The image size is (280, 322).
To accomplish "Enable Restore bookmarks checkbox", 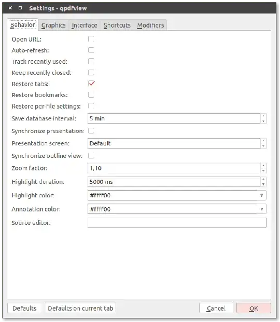I will (x=91, y=95).
